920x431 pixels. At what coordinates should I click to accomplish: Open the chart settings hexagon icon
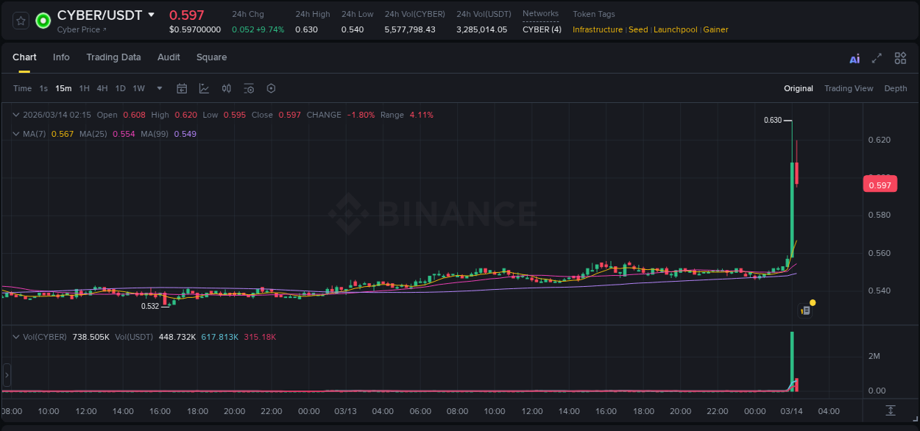click(271, 88)
